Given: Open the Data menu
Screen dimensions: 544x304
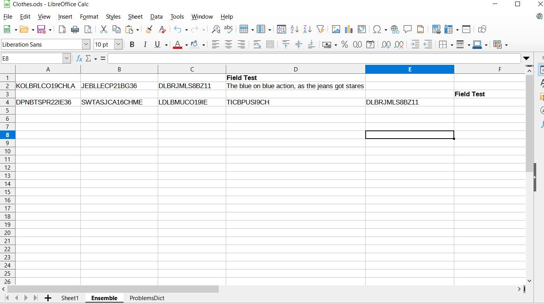Looking at the screenshot, I should coord(157,17).
